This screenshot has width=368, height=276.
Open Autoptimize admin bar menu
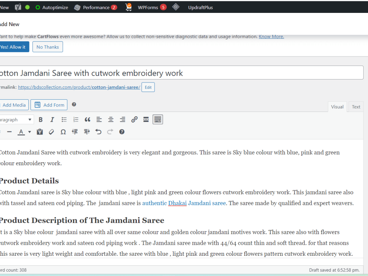(52, 7)
